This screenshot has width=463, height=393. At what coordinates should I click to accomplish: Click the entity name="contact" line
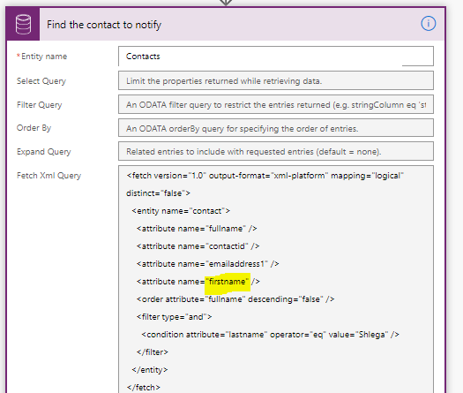181,211
